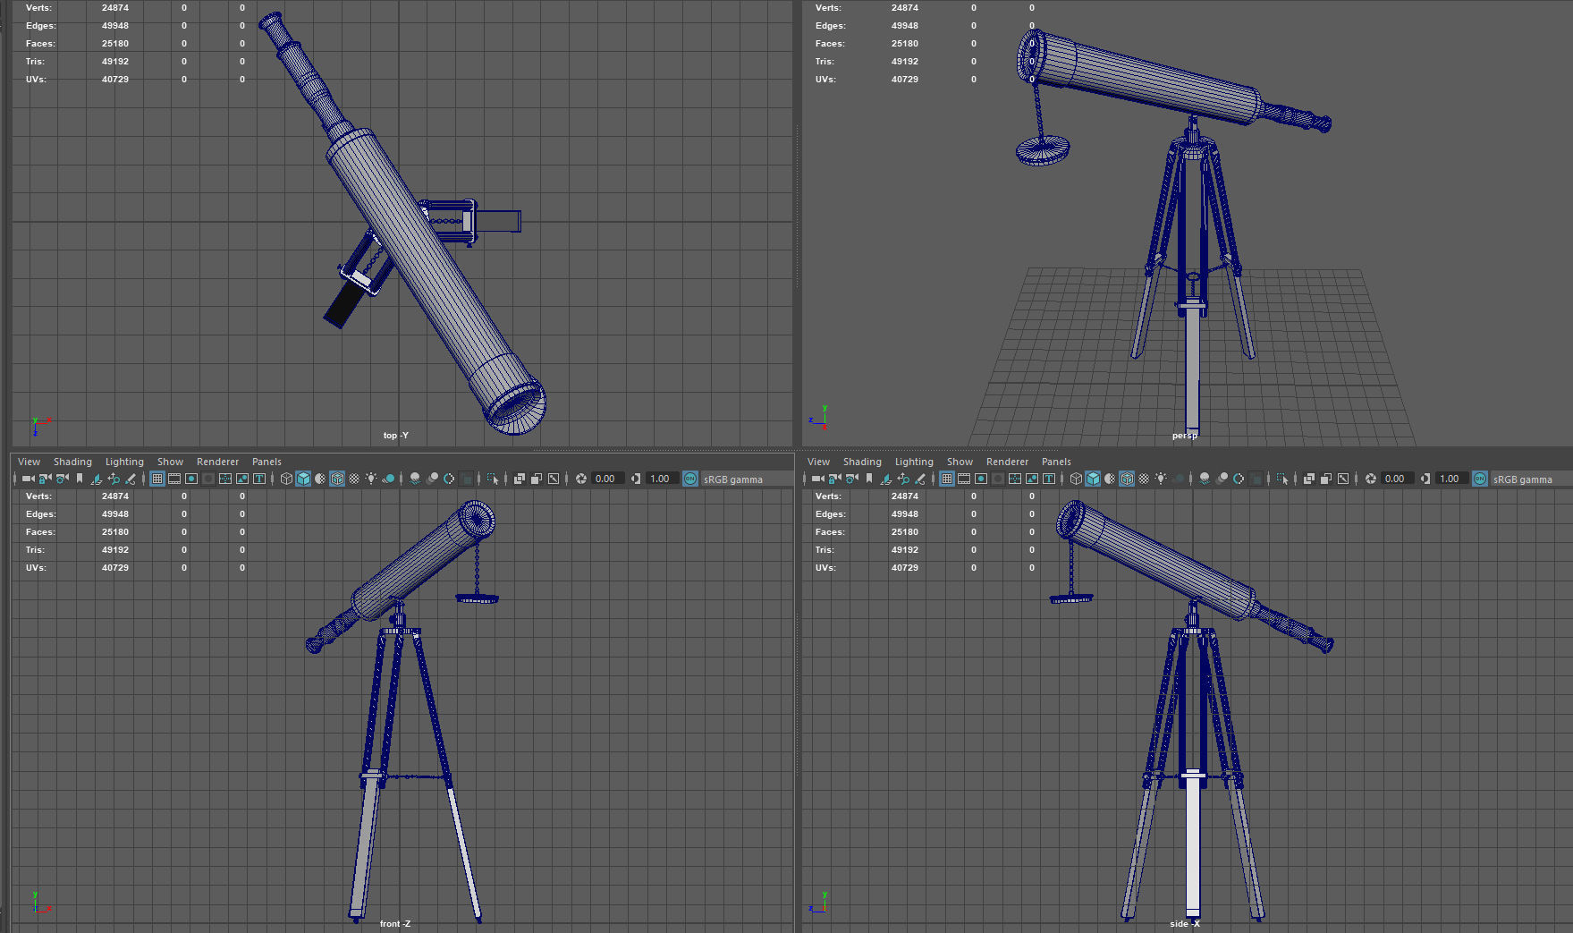Click Isolate Select icon in front panel toolbar
Image resolution: width=1573 pixels, height=933 pixels.
[x=493, y=479]
